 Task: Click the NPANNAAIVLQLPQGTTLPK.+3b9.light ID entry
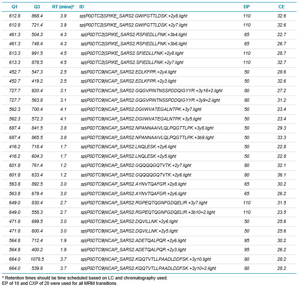coord(147,137)
